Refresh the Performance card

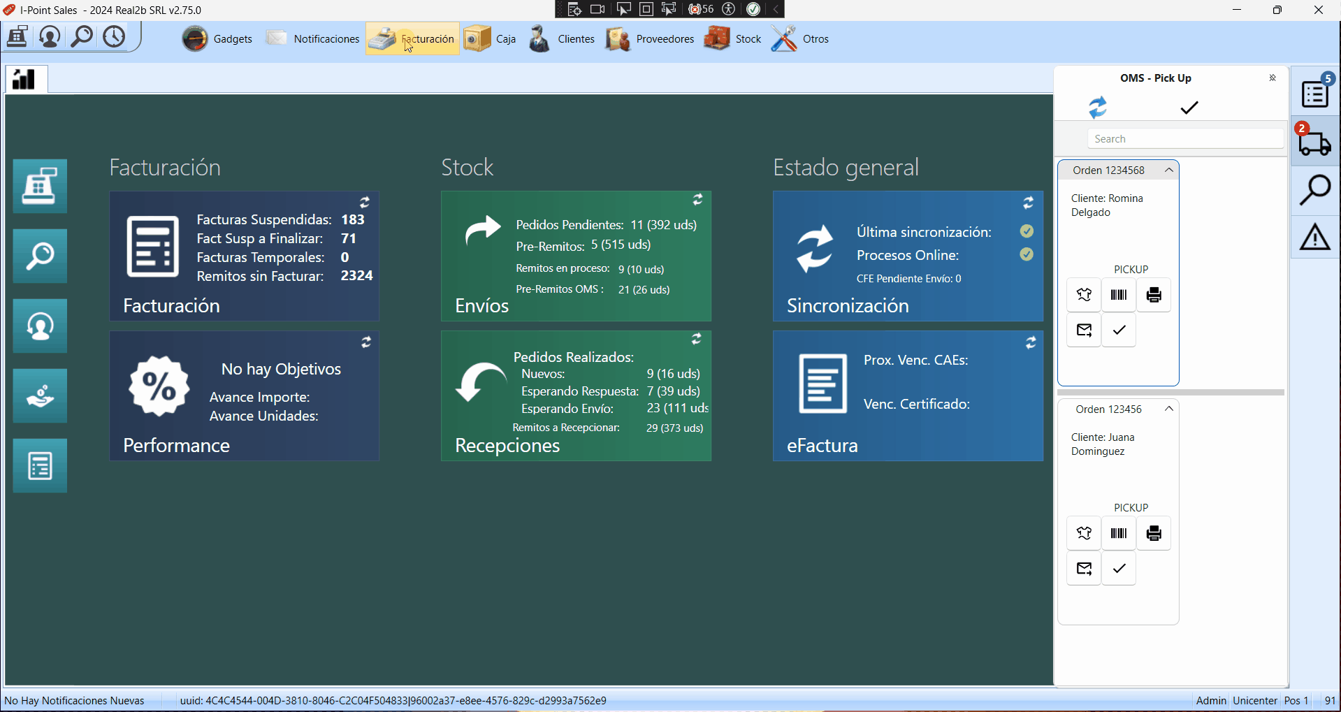366,342
